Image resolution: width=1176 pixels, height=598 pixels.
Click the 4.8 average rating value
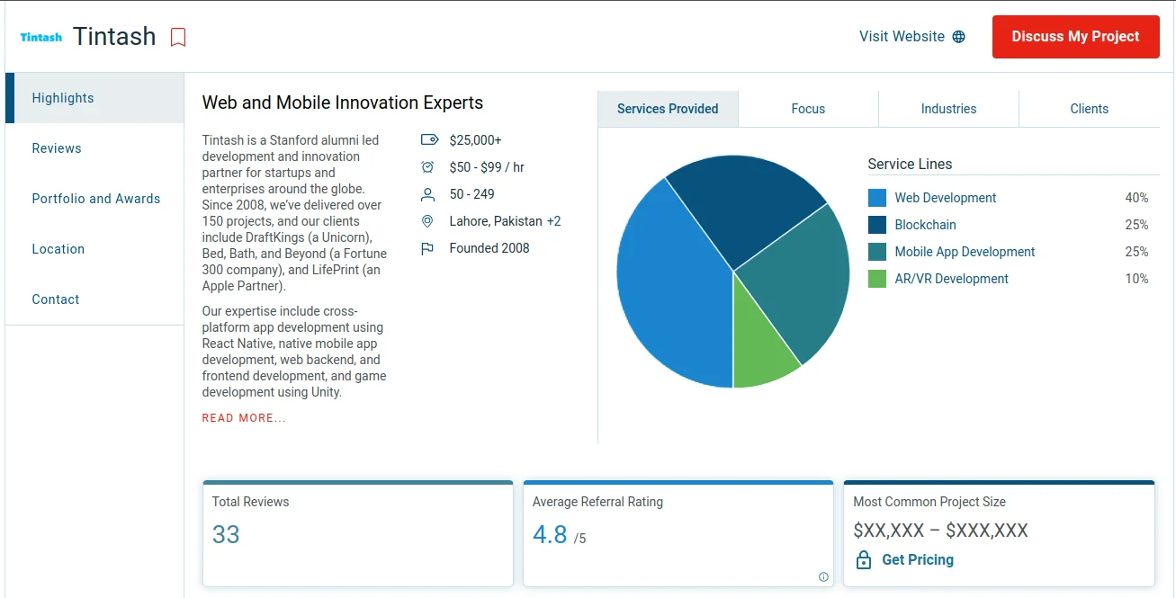click(x=550, y=535)
